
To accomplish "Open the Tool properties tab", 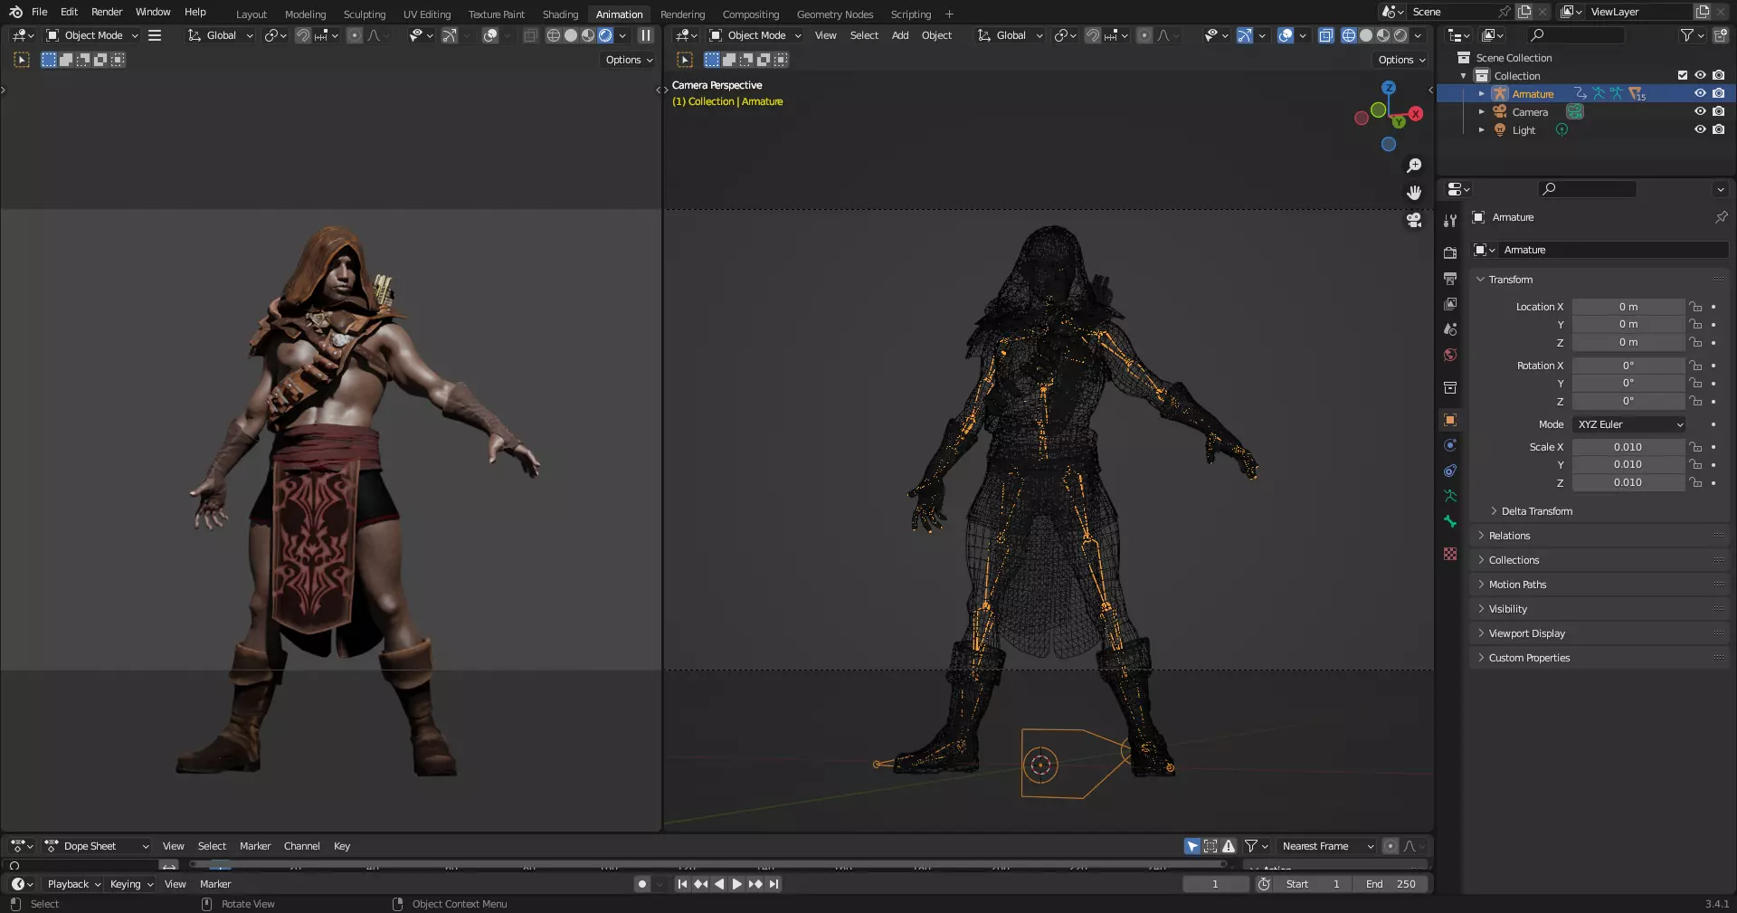I will [x=1450, y=220].
